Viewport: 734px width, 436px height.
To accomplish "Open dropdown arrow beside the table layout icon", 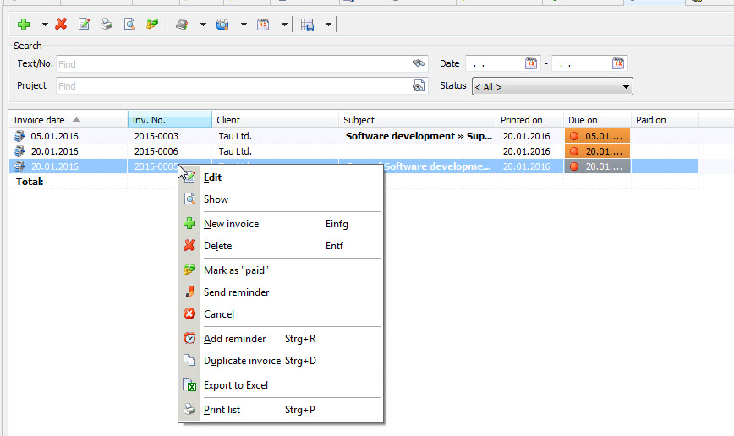I will pos(329,25).
